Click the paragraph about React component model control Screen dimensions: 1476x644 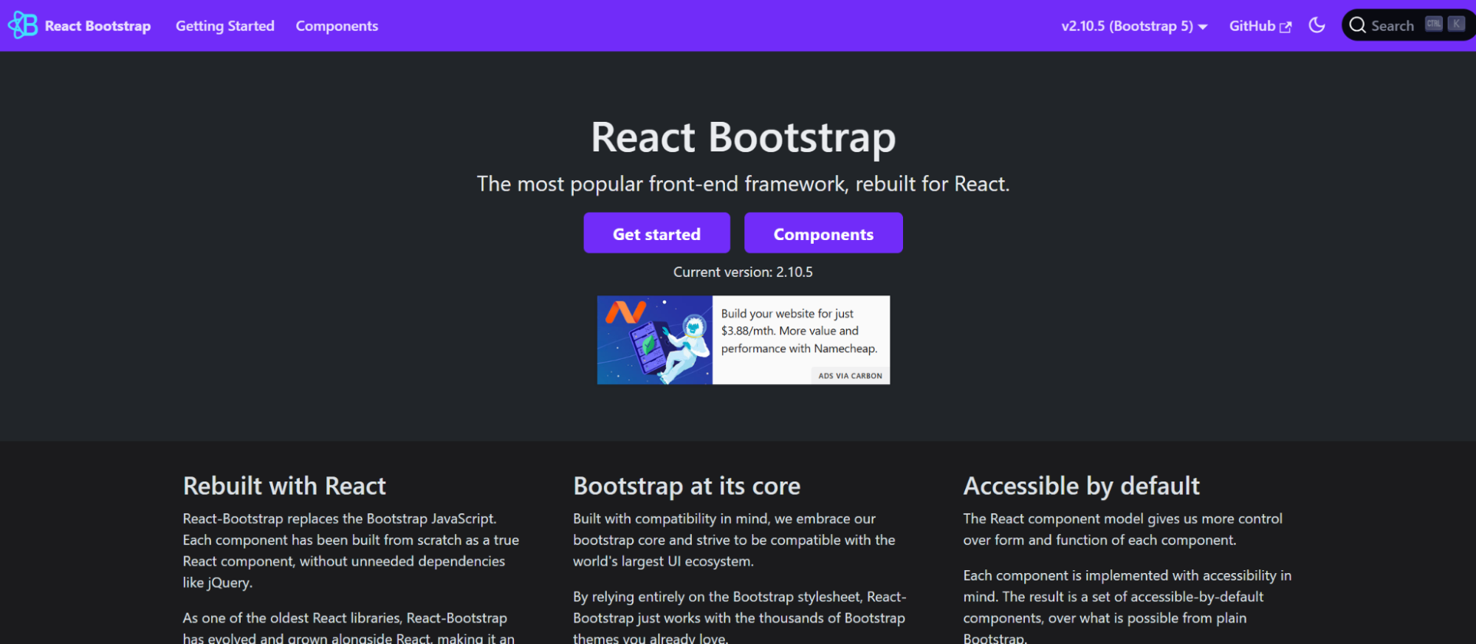tap(1123, 529)
